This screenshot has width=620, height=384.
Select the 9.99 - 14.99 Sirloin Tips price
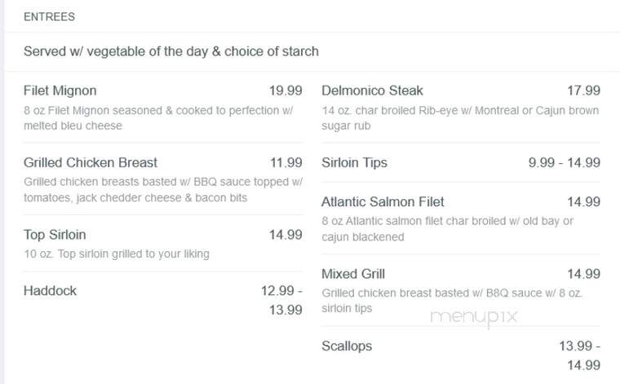coord(565,162)
